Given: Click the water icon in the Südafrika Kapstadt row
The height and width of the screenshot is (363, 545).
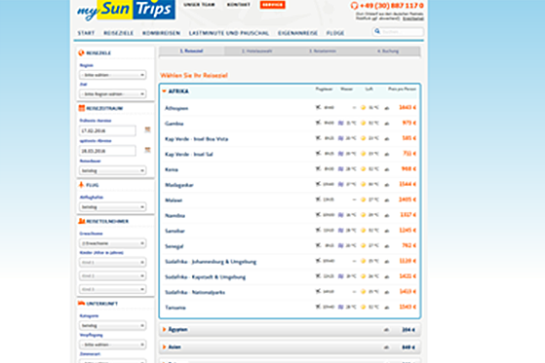Looking at the screenshot, I should [x=340, y=276].
